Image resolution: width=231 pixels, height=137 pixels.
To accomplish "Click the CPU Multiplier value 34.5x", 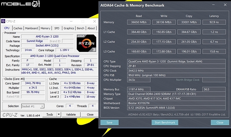I will click(139, 80).
